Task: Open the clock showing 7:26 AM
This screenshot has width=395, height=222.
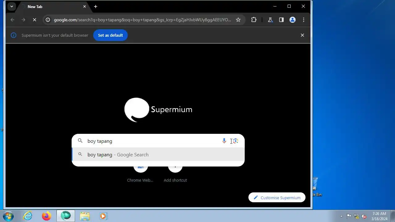Action: pos(379,216)
